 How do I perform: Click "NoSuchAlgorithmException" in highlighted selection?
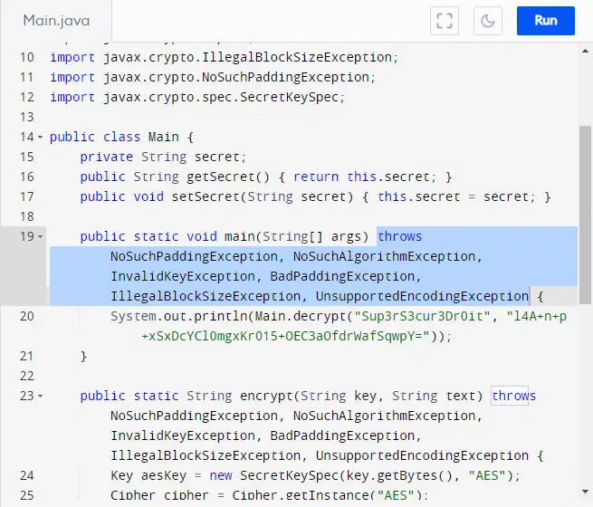tap(384, 257)
